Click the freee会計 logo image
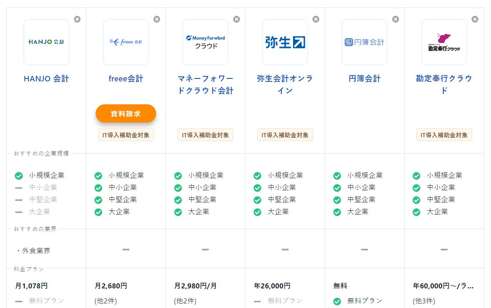This screenshot has width=491, height=308. coord(126,42)
